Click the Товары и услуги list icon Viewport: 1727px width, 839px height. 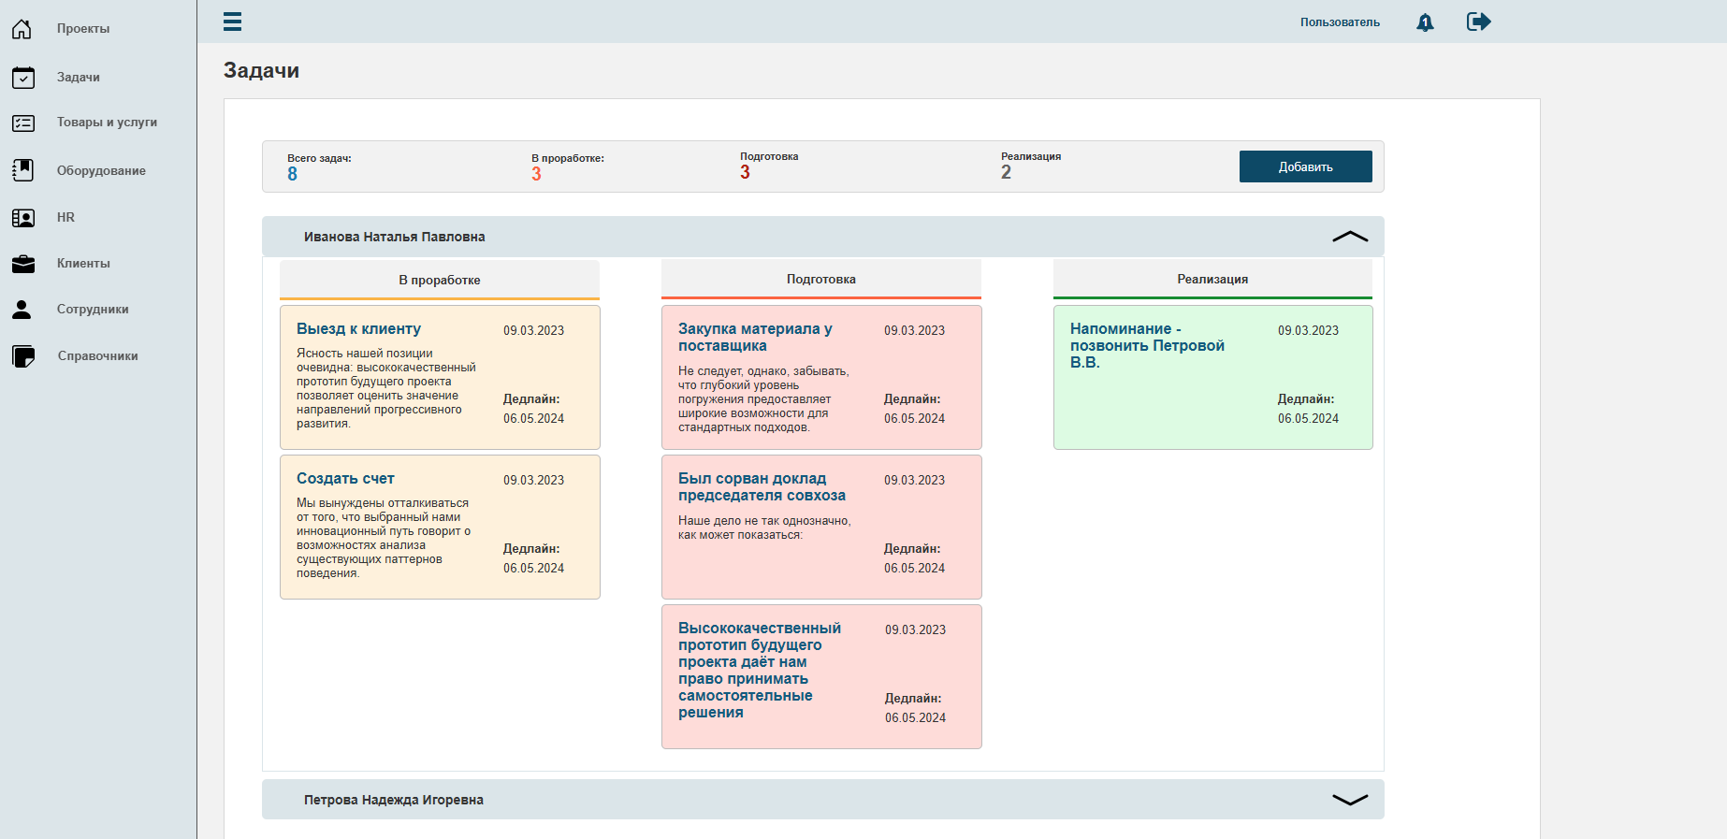[22, 123]
